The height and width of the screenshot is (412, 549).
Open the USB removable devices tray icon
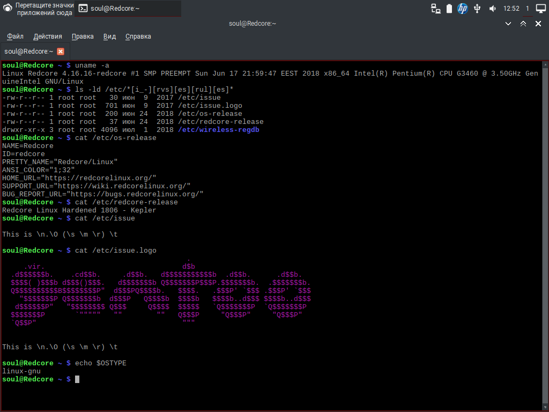click(x=477, y=9)
